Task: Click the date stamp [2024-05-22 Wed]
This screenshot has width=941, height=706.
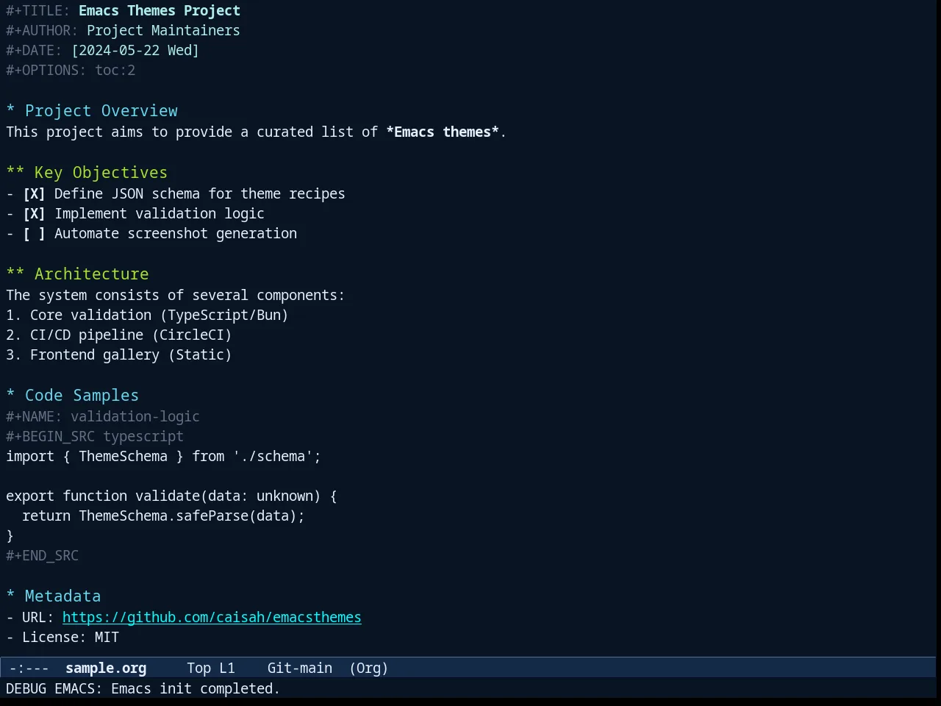Action: (135, 50)
